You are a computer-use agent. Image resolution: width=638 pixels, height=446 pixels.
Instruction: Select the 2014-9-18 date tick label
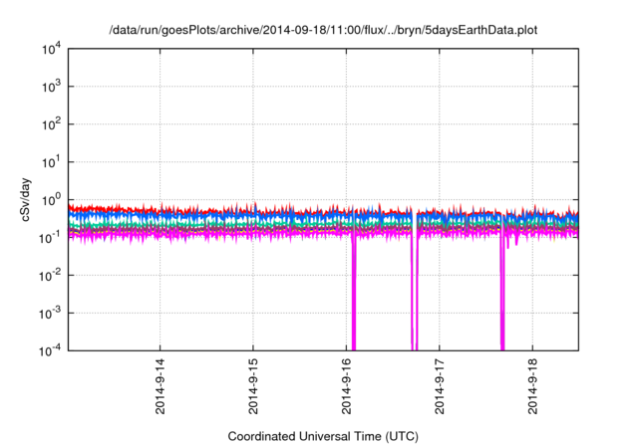532,386
